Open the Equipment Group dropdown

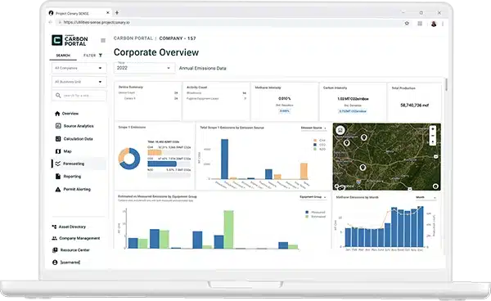(313, 197)
